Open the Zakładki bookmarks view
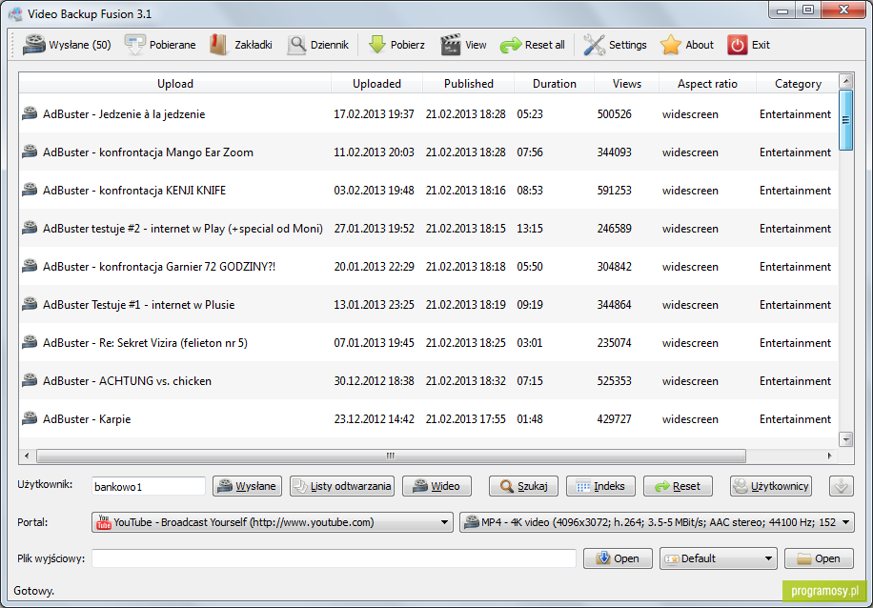873x608 pixels. point(241,45)
